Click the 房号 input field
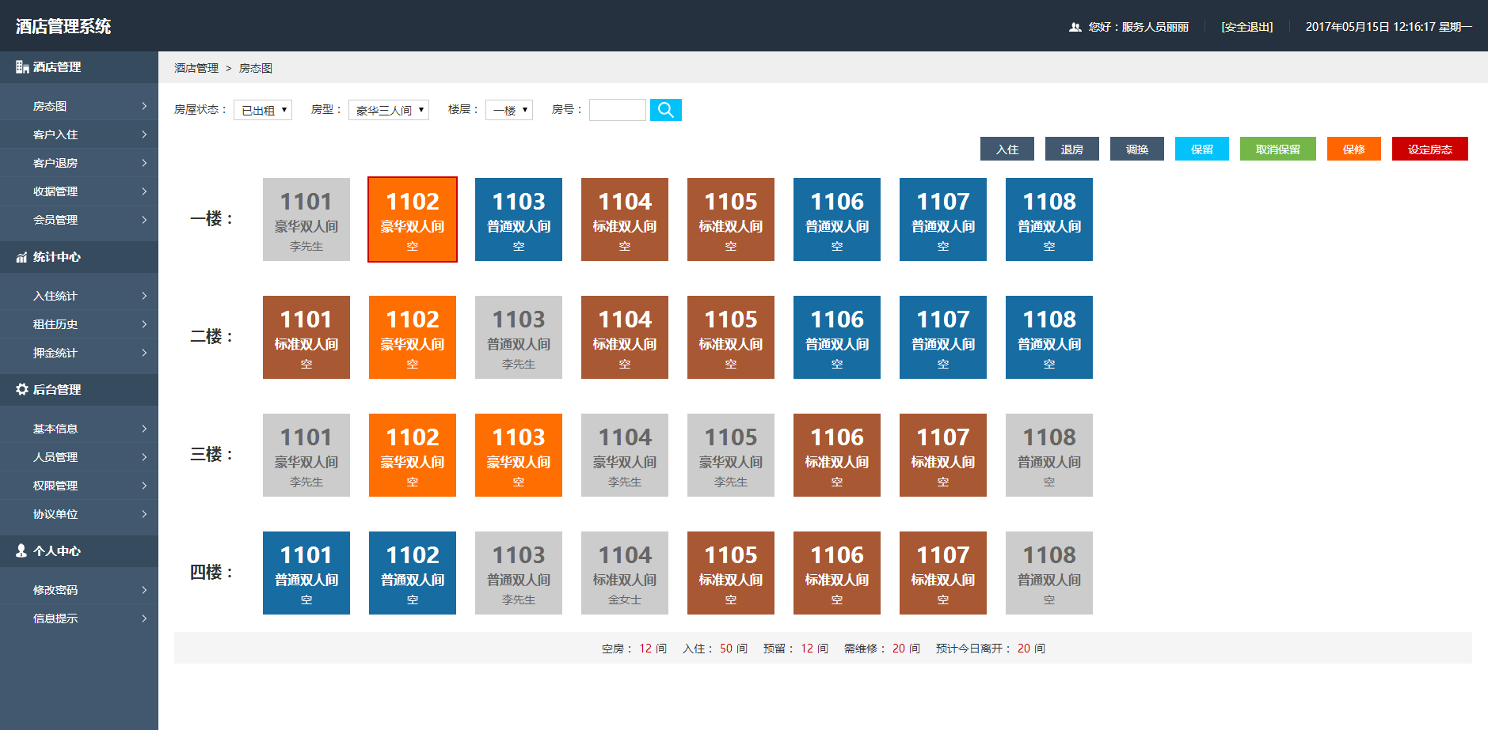 618,110
